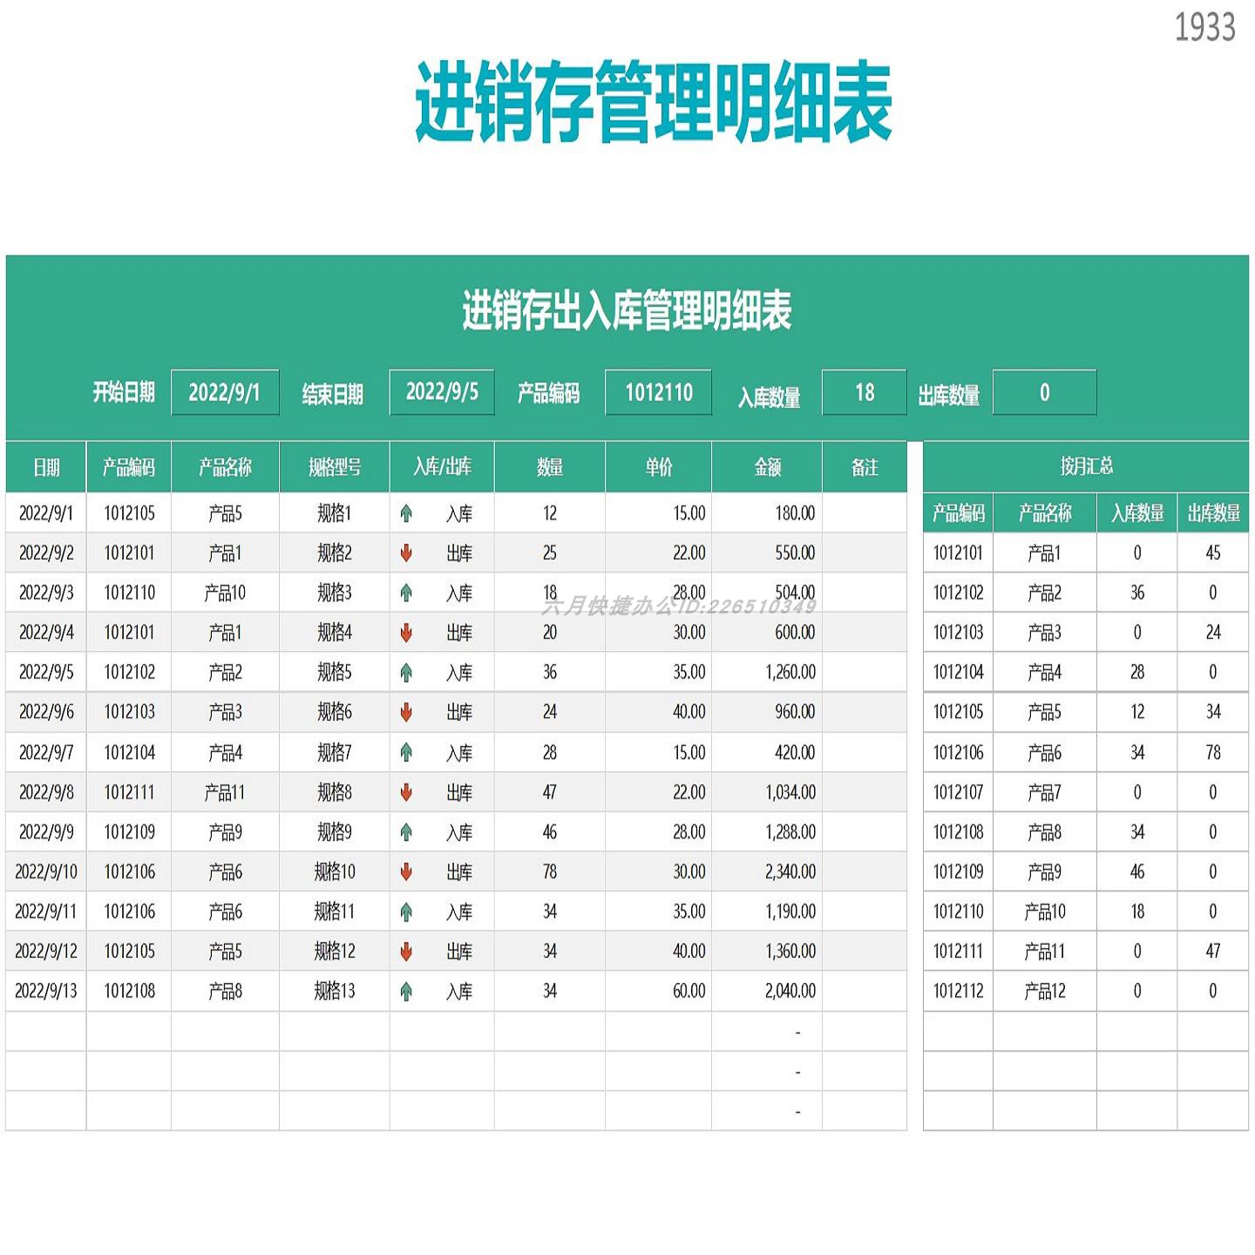Select spec cell 规格8
1255x1255 pixels.
(335, 792)
